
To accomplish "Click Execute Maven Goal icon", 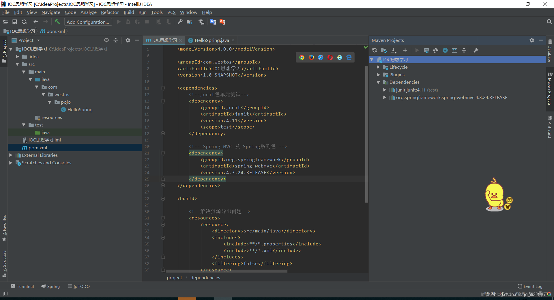I will pyautogui.click(x=426, y=50).
